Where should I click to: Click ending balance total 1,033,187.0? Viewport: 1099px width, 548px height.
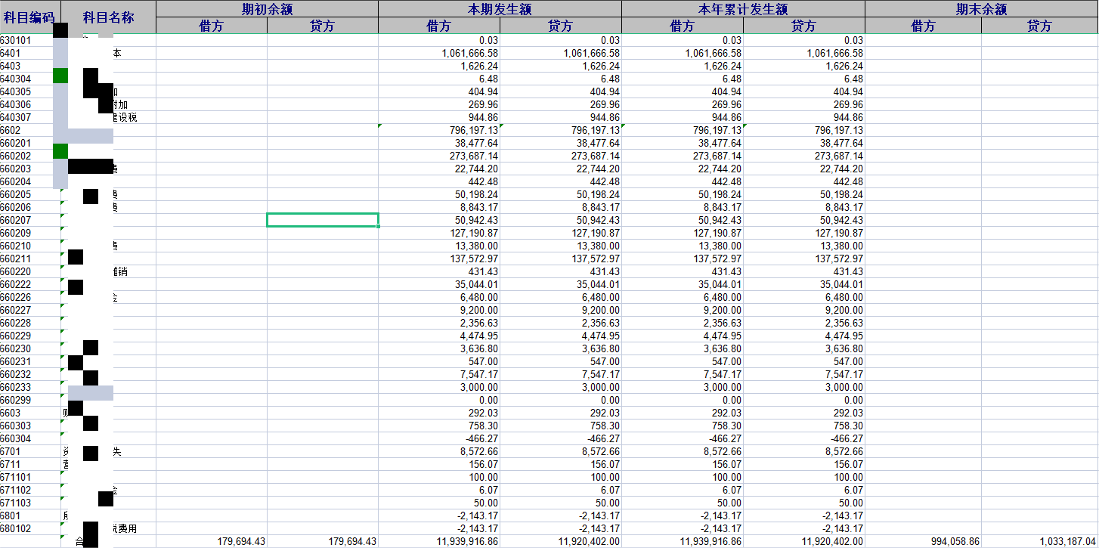pos(1069,541)
